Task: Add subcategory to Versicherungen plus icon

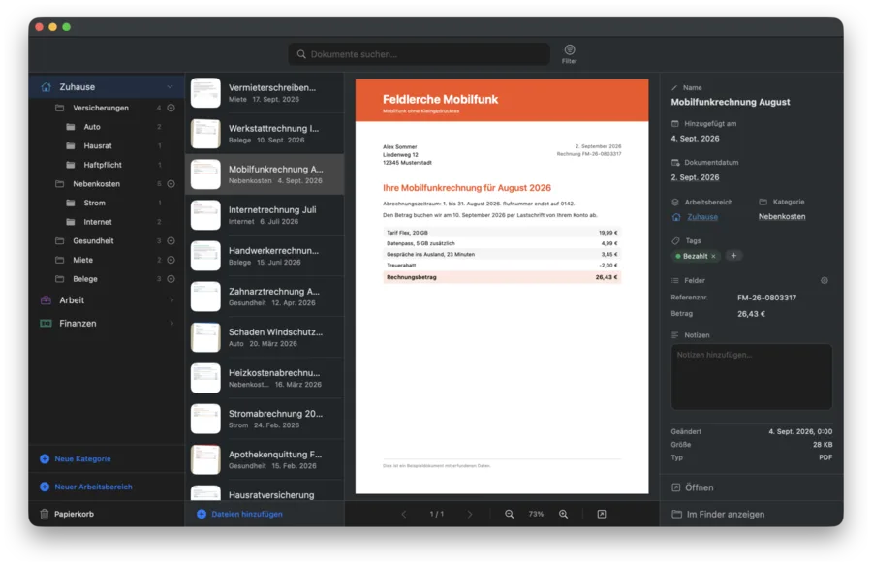Action: coord(171,108)
